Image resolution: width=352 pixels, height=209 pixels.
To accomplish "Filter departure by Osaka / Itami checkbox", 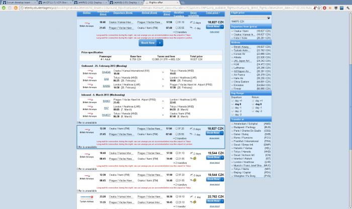I will [232, 31].
